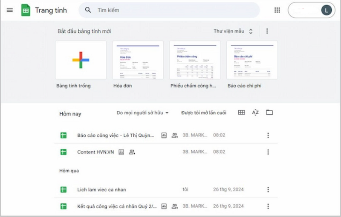Viewport: 341px width, 217px height.
Task: Open more options for Báo cáo công việc
Action: (268, 135)
